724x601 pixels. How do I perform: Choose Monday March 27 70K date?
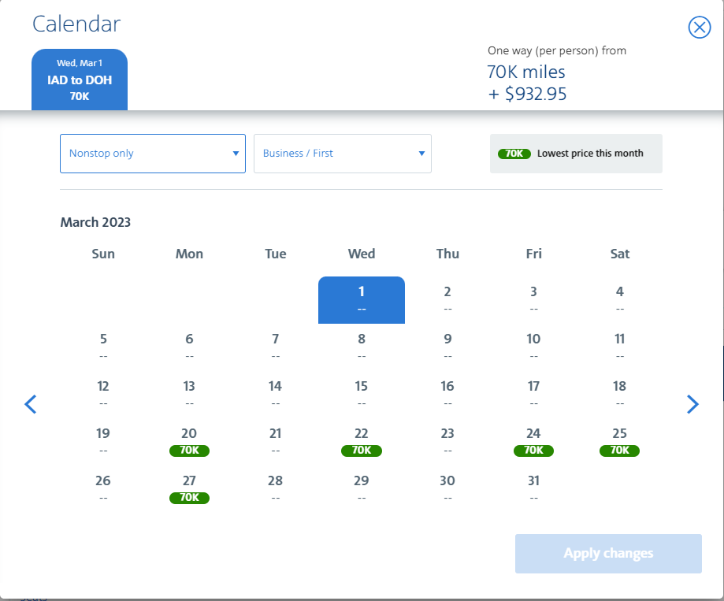coord(189,488)
